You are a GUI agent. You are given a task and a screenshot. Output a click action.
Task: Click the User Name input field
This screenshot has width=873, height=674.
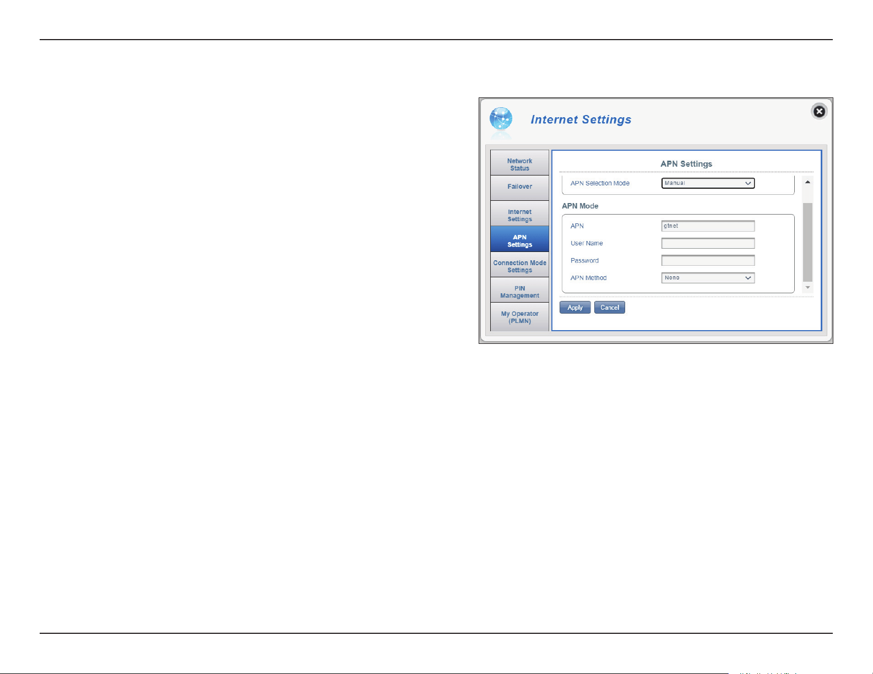pos(708,243)
